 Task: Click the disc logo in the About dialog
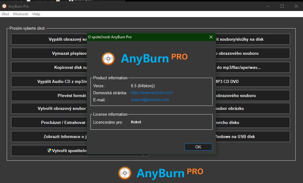(108, 59)
